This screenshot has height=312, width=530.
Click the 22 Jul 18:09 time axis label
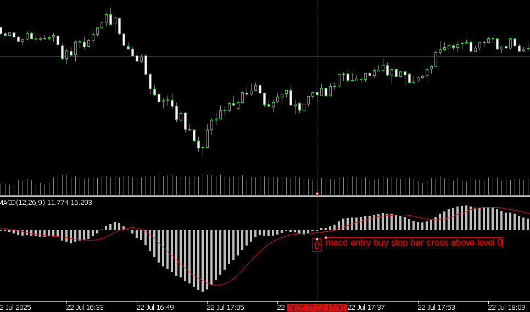click(x=507, y=308)
